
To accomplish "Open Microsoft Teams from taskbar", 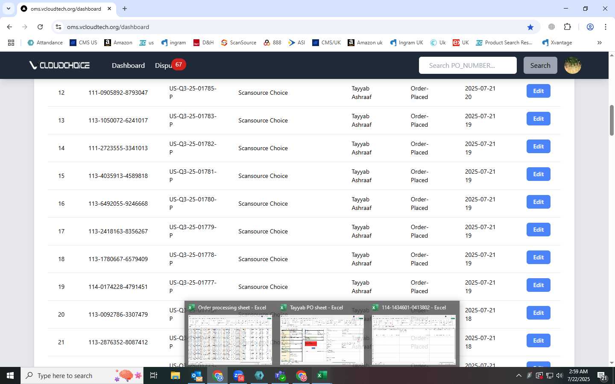I will (280, 375).
